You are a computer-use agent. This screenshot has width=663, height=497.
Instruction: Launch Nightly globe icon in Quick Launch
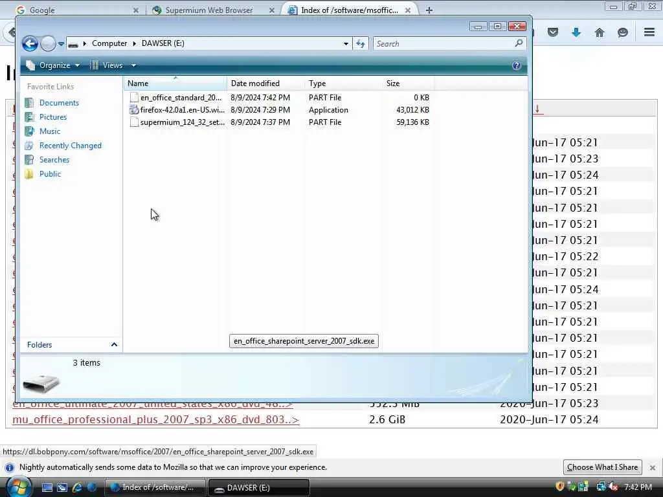click(92, 488)
